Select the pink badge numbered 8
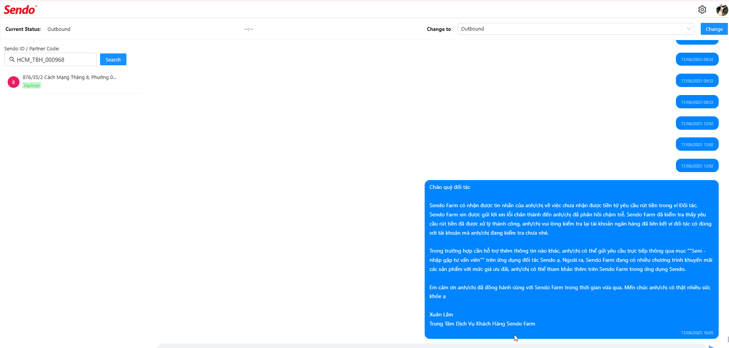Image resolution: width=729 pixels, height=348 pixels. pyautogui.click(x=13, y=82)
